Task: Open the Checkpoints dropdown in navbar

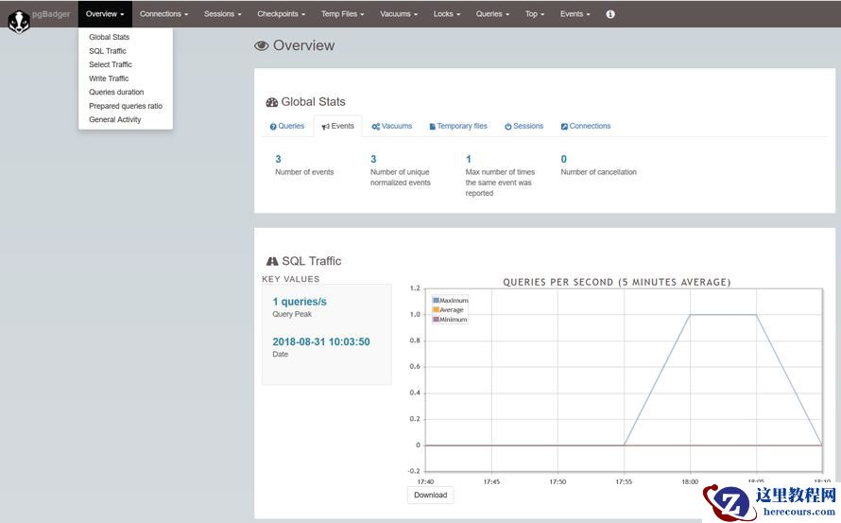Action: (x=281, y=14)
